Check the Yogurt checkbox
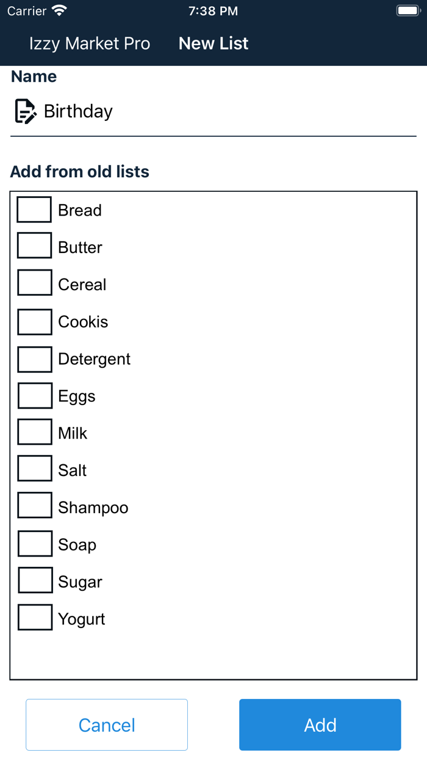This screenshot has height=760, width=427. tap(35, 618)
